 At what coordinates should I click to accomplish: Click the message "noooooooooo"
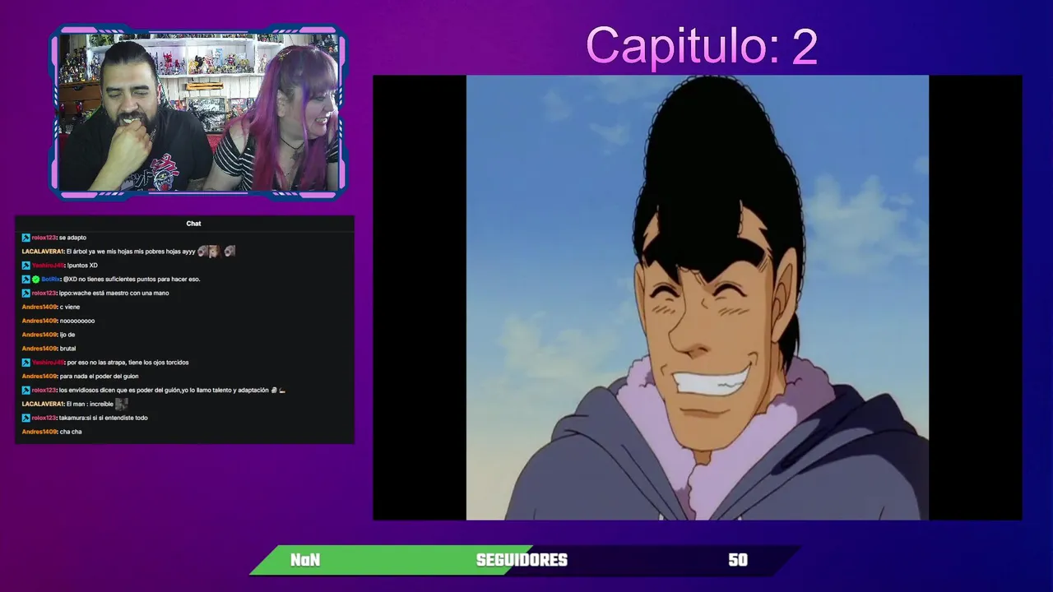(77, 321)
